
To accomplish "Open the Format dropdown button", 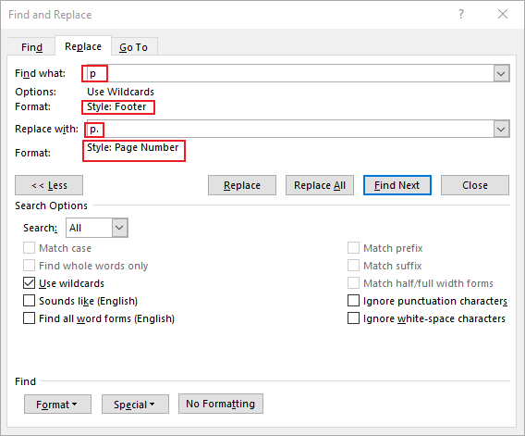I will [x=57, y=405].
